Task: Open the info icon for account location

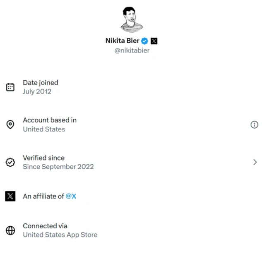Action: click(x=255, y=125)
